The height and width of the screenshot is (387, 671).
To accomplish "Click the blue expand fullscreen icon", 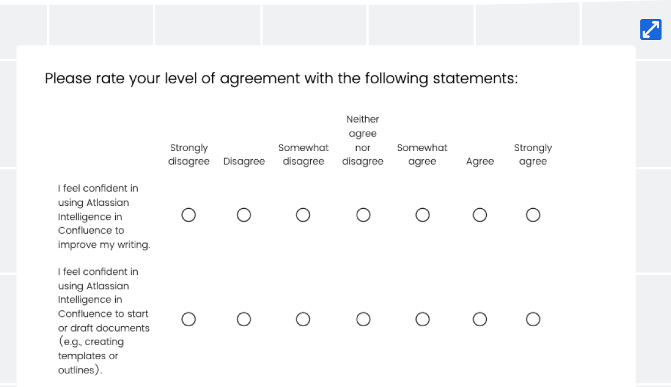I will 650,29.
